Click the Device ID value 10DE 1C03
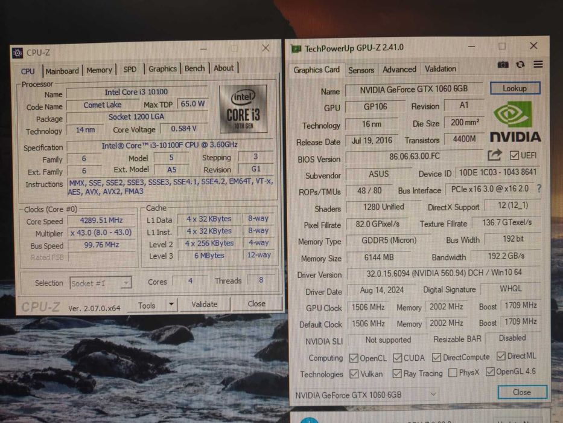The width and height of the screenshot is (563, 423). (498, 172)
